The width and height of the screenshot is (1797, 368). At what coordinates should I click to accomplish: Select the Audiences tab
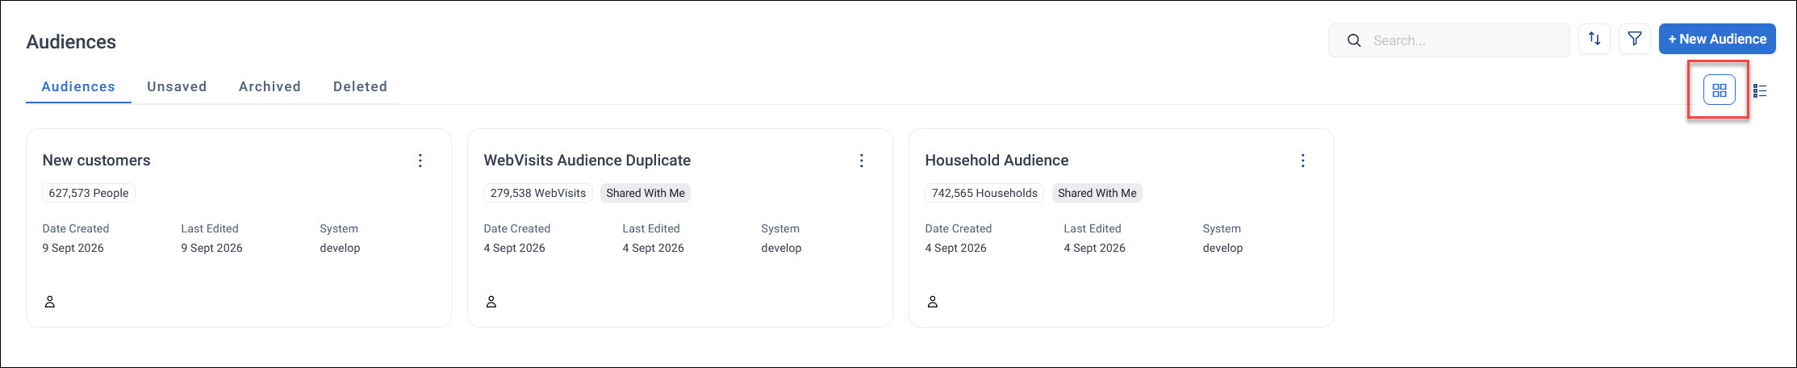78,86
